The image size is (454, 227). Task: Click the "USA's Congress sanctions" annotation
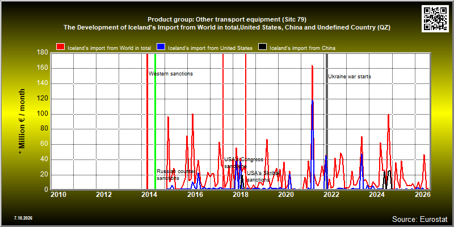click(244, 163)
